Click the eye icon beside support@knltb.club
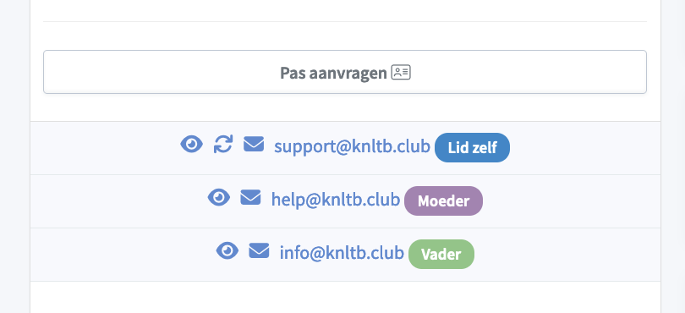The height and width of the screenshot is (313, 685). tap(192, 144)
